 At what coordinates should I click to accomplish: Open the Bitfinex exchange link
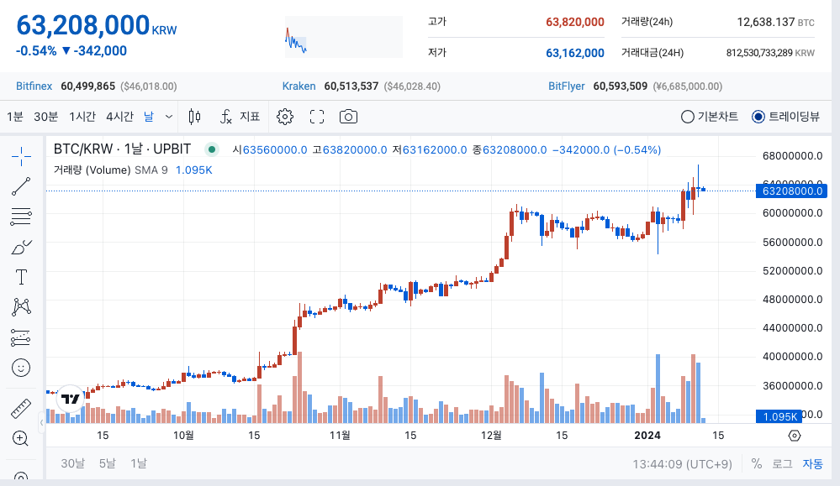34,86
